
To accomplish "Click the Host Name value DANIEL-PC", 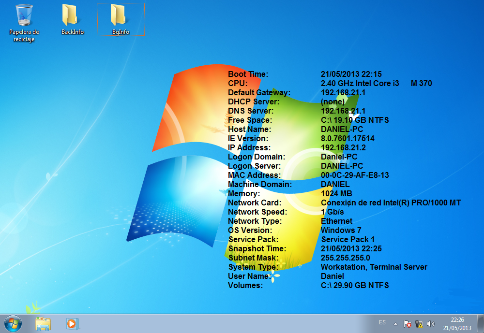I will coord(342,129).
